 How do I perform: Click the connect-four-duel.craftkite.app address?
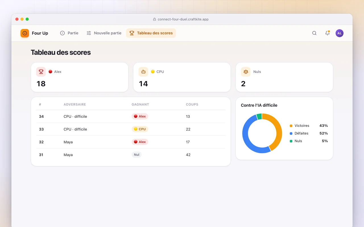click(183, 19)
